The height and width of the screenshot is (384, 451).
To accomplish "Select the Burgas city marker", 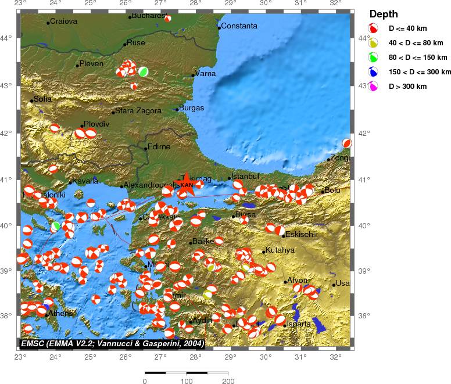I will point(177,109).
